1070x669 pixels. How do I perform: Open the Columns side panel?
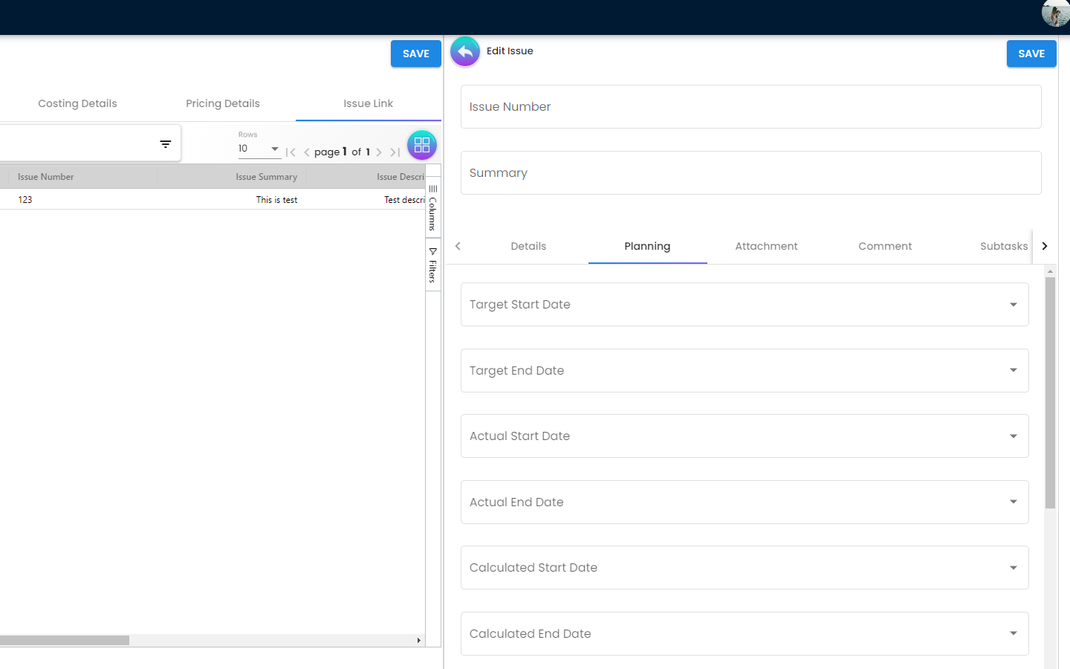pos(433,207)
